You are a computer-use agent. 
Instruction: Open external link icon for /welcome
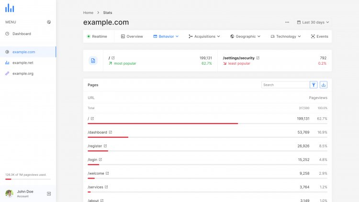107,173
